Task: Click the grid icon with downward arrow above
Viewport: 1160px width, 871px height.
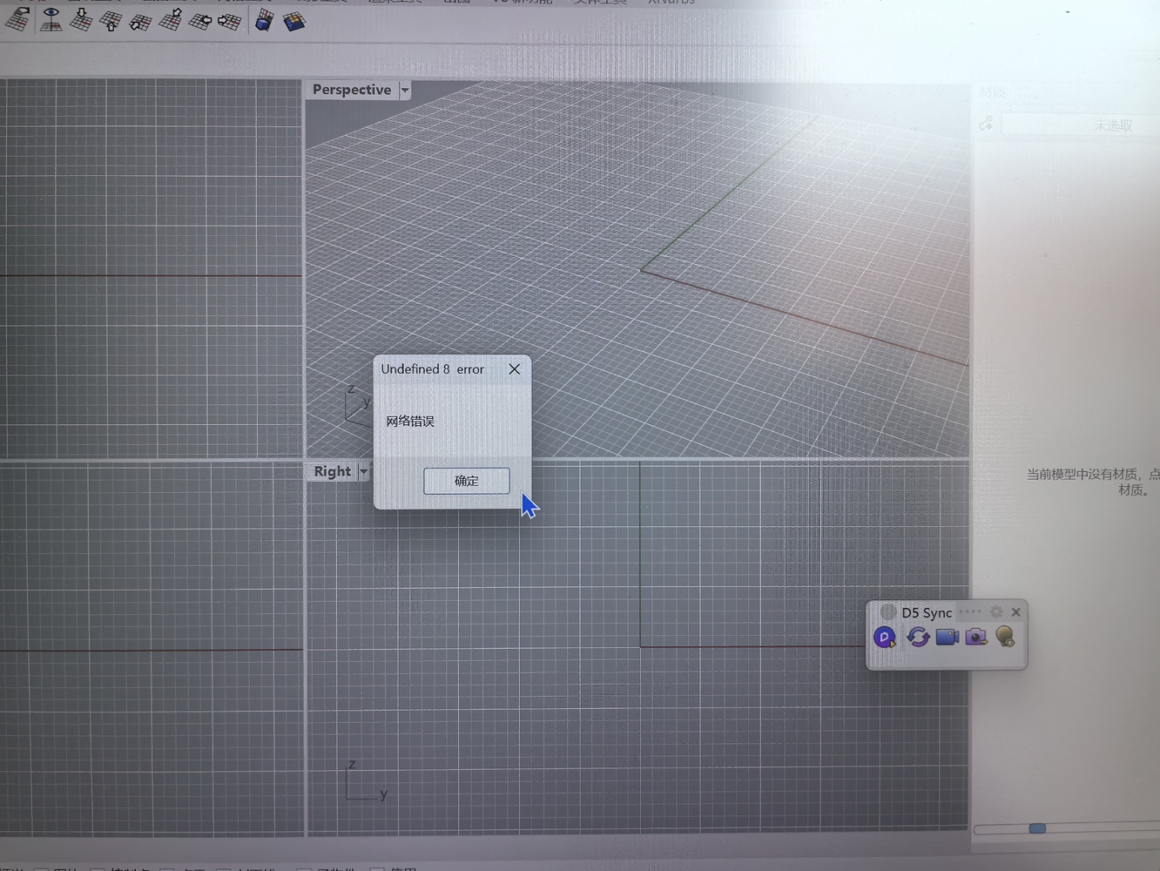Action: pyautogui.click(x=81, y=19)
